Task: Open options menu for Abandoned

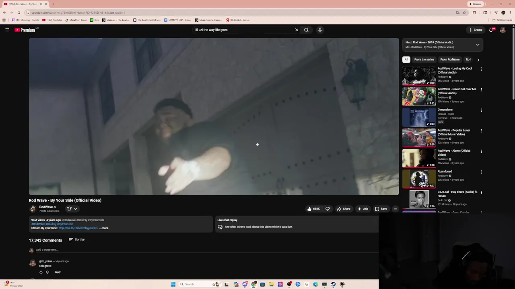Action: [481, 172]
